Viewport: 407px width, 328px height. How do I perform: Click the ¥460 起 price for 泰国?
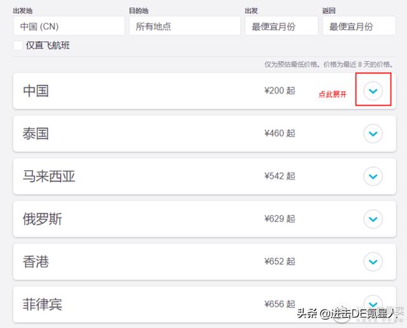[280, 133]
